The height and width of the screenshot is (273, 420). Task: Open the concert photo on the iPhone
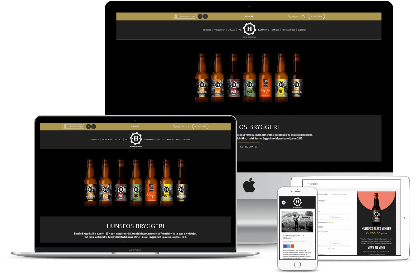point(297,221)
